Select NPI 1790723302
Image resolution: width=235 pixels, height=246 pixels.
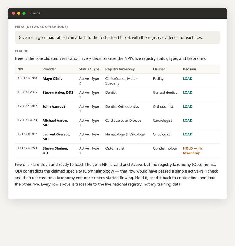(x=27, y=106)
